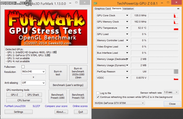Tick the Log to file checkbox
The height and width of the screenshot is (119, 183).
(98, 93)
